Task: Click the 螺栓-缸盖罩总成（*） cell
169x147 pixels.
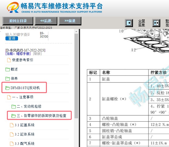Action: pyautogui.click(x=124, y=143)
